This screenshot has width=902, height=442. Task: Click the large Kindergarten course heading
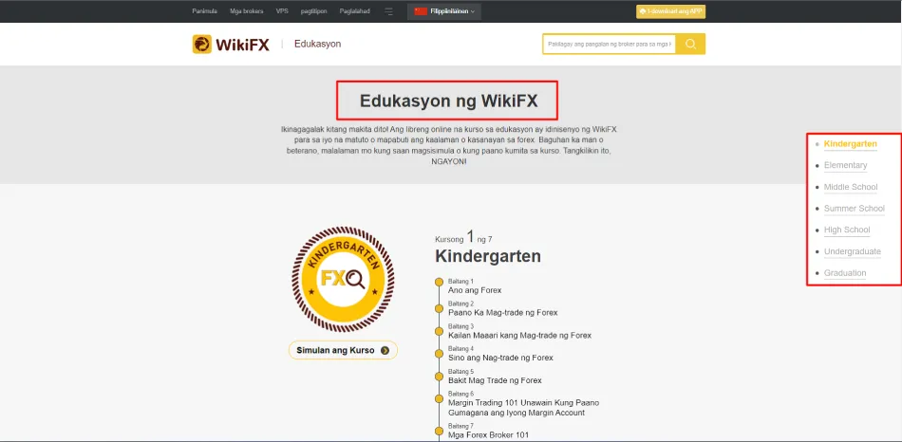point(488,256)
